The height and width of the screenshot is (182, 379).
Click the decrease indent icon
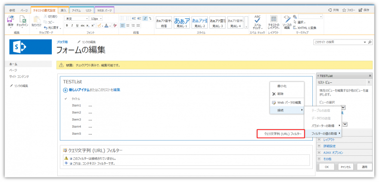coord(134,18)
